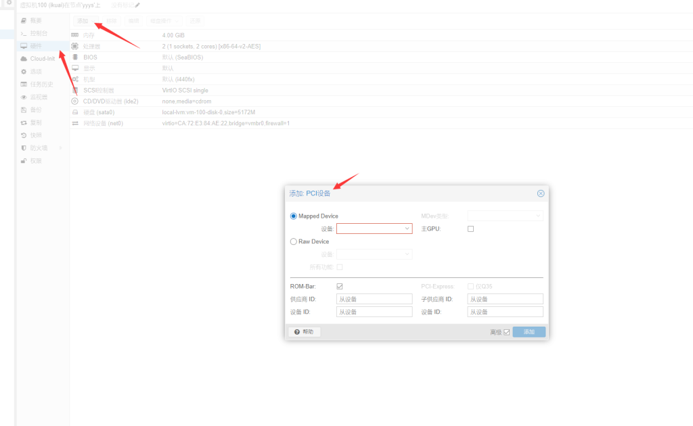Uncheck the ROM-Bar checkbox

[x=340, y=286]
